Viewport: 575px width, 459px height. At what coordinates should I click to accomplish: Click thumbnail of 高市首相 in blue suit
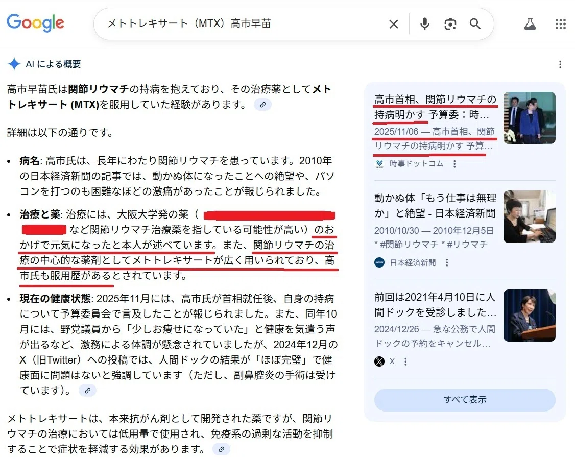(x=529, y=117)
